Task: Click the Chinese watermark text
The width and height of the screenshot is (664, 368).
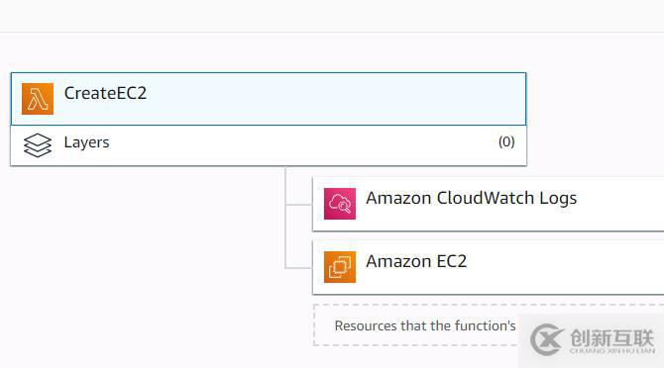Action: [611, 337]
